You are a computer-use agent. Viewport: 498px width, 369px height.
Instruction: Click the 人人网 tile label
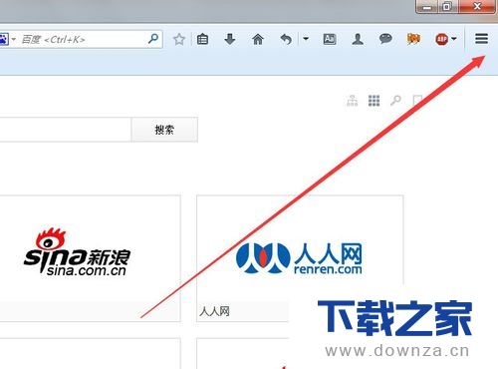(x=214, y=311)
